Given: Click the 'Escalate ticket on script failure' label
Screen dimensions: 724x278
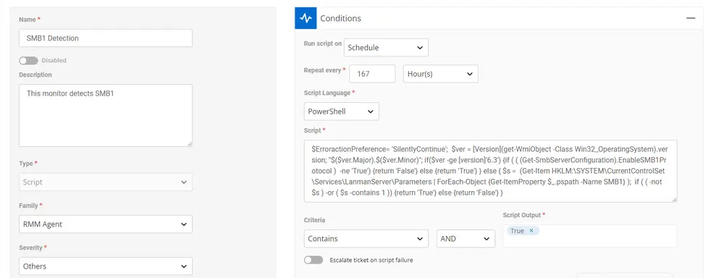Looking at the screenshot, I should click(371, 260).
